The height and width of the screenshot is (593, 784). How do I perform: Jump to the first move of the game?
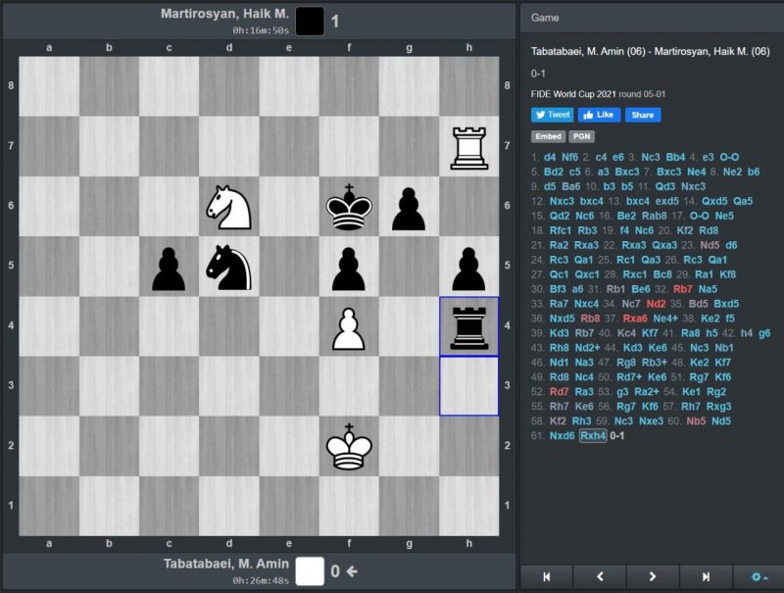[547, 577]
